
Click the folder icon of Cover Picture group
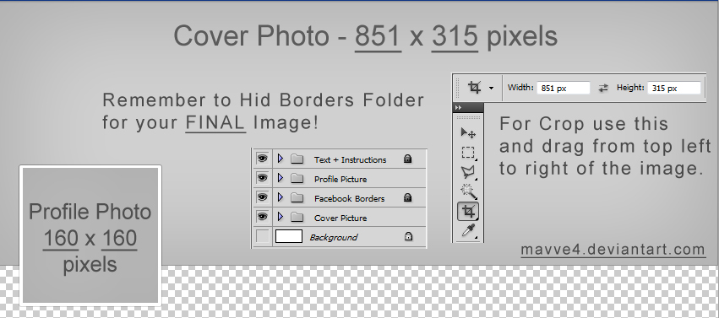tap(297, 217)
